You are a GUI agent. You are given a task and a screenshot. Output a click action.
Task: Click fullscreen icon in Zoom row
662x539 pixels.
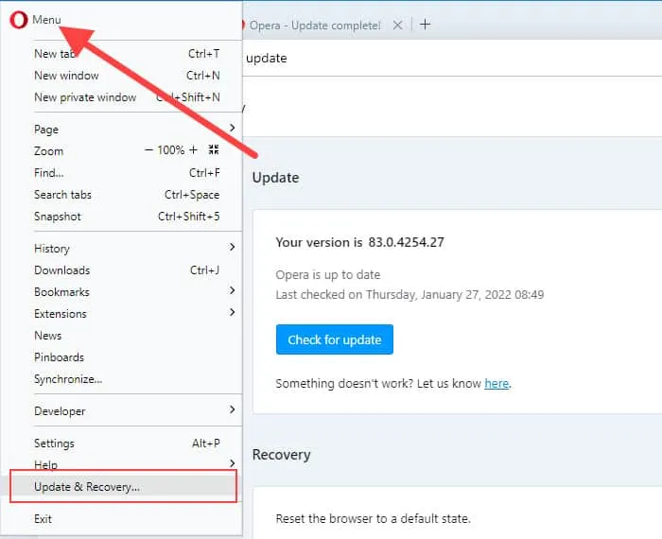[x=214, y=149]
